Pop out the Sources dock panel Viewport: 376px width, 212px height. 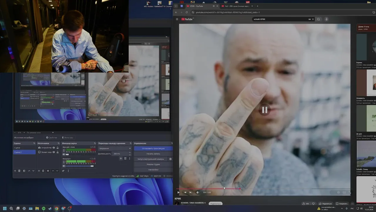pyautogui.click(x=58, y=143)
